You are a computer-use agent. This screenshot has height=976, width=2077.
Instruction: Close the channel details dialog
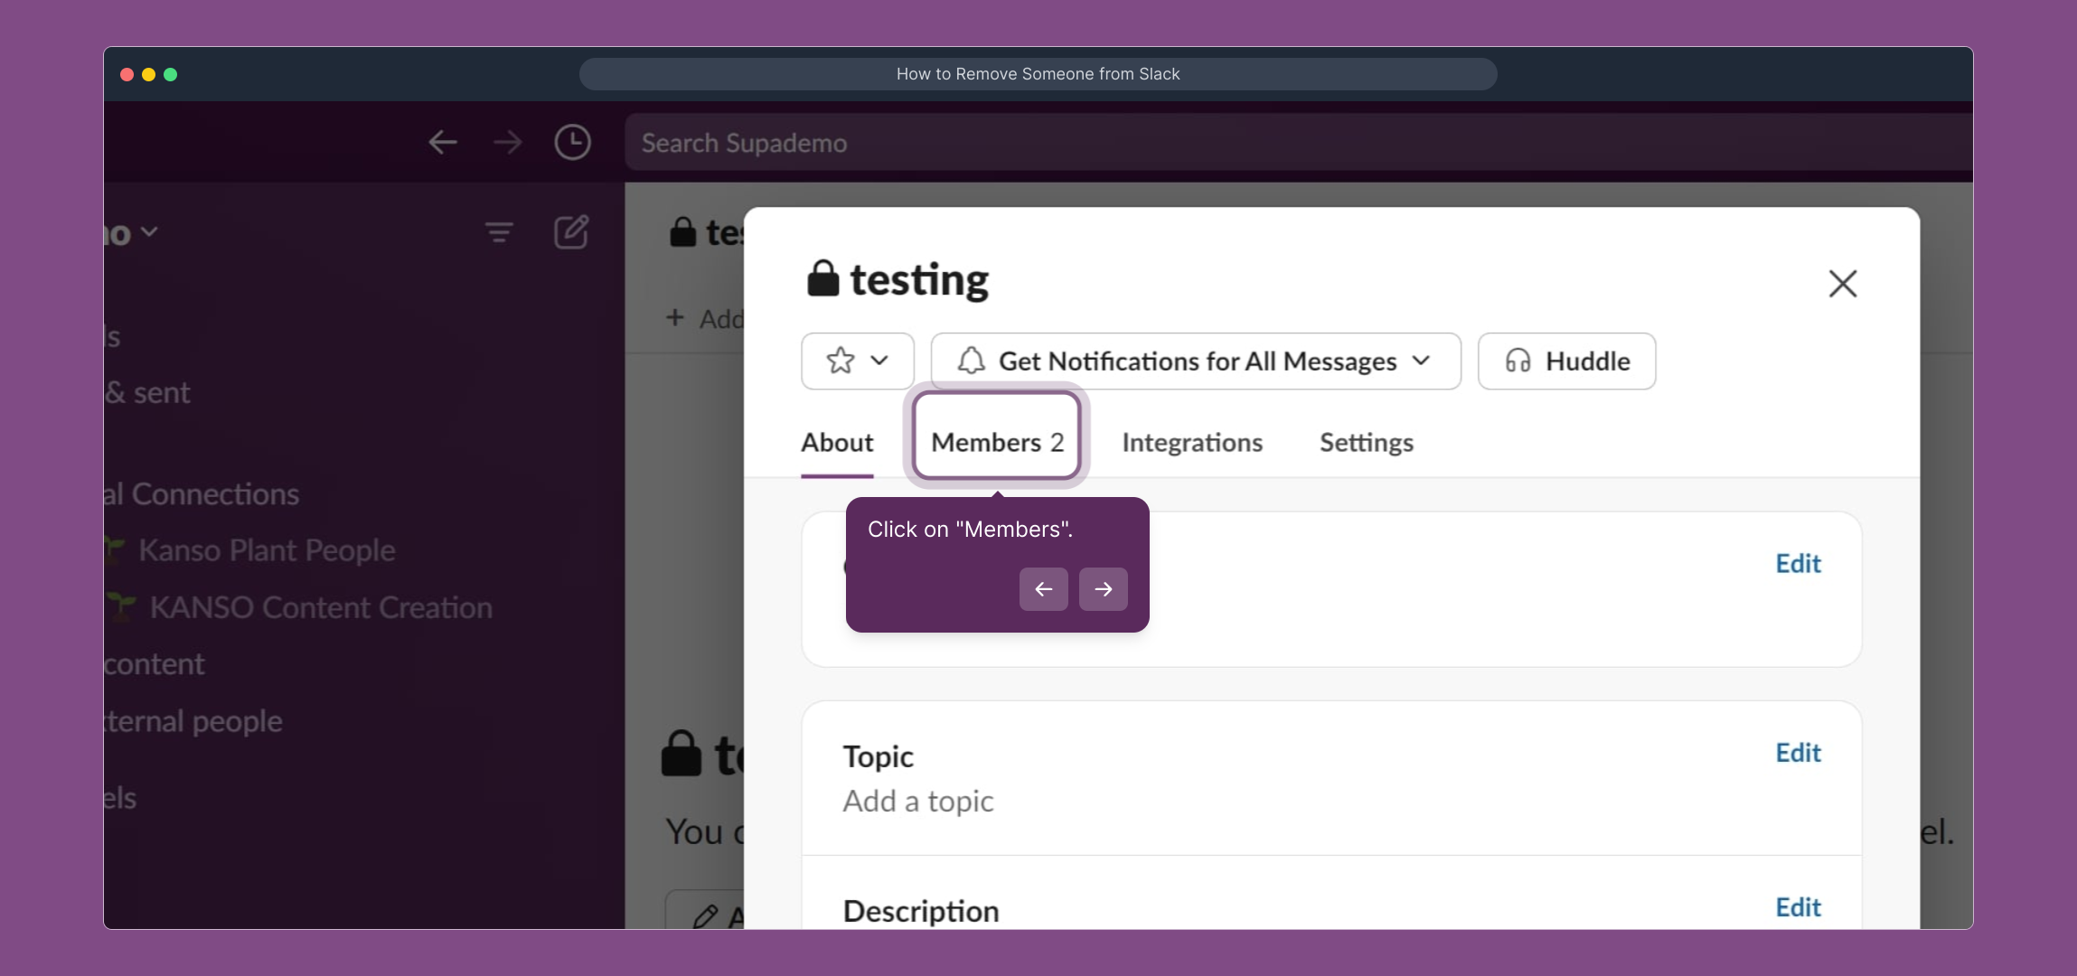click(1842, 283)
